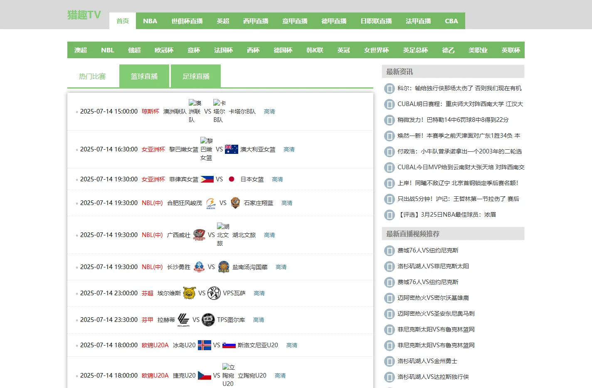Viewport: 592px width, 388px height.
Task: Click the Czech flag for 捷克U20
Action: (x=205, y=376)
